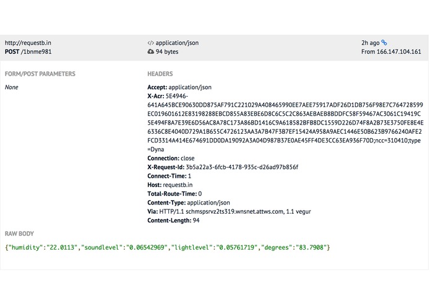Viewport: 430px width, 306px height.
Task: Click the degrees 83.7908 value in raw body
Action: (311, 248)
